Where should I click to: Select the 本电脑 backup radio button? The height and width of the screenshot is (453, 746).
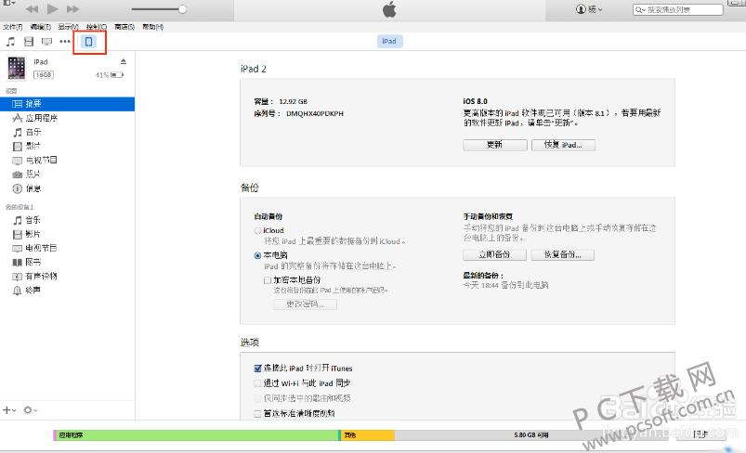[257, 255]
